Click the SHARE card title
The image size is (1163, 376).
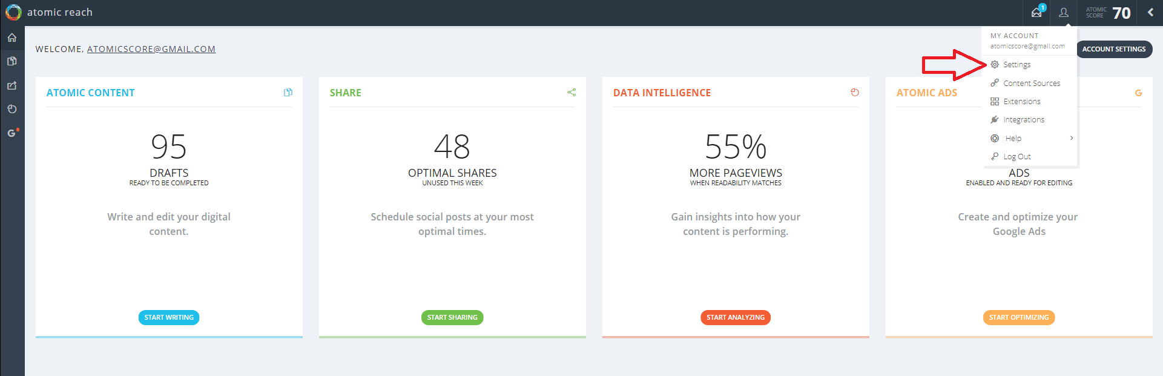point(346,93)
